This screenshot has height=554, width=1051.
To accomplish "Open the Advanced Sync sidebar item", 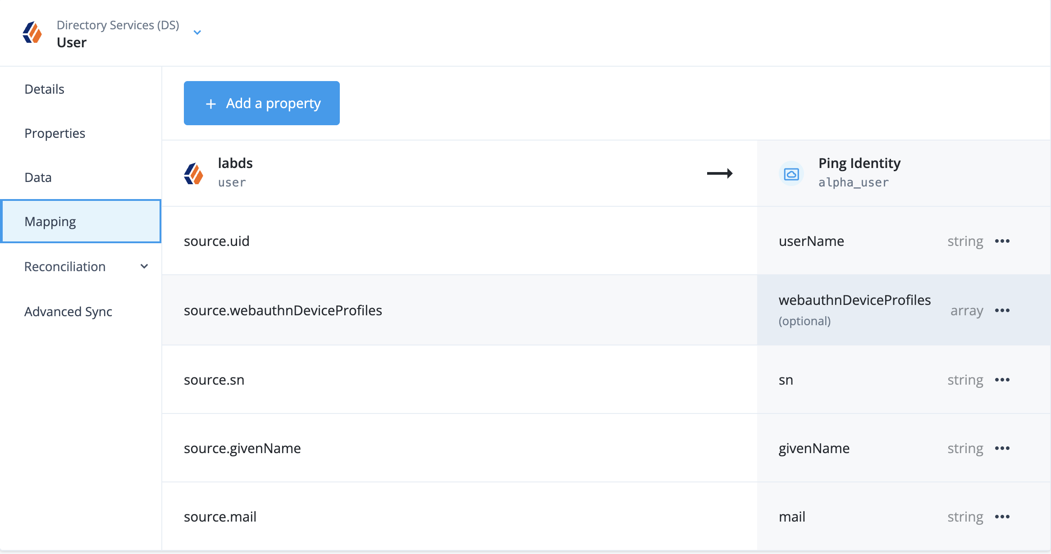I will pyautogui.click(x=81, y=311).
